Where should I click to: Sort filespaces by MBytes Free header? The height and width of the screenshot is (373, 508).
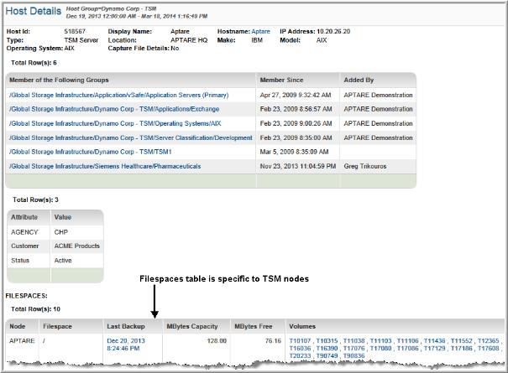[251, 325]
